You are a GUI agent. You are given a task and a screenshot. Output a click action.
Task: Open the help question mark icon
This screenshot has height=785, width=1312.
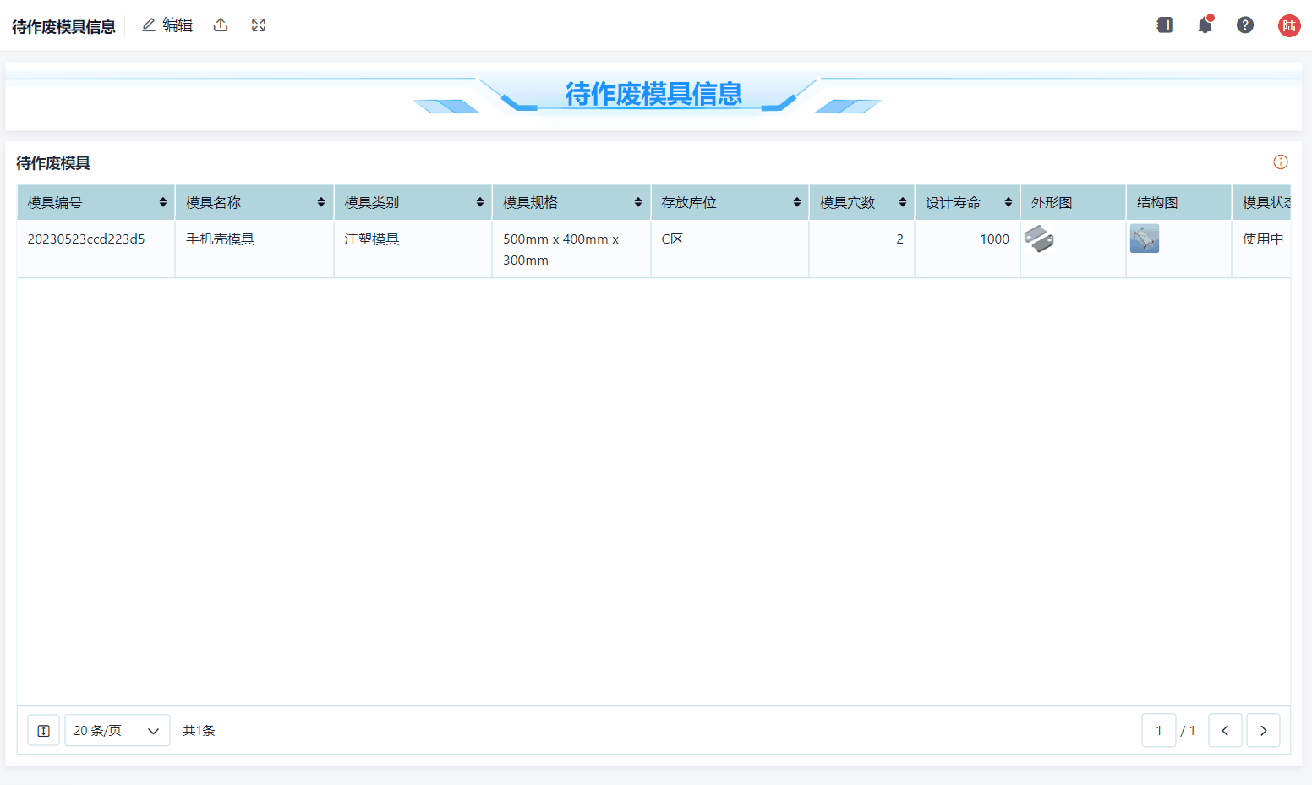point(1245,25)
